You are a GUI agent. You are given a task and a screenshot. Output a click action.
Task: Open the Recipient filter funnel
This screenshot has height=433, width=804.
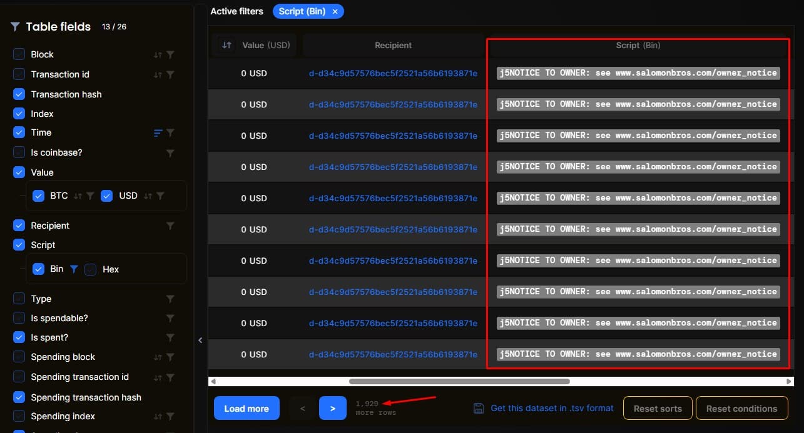(x=170, y=226)
